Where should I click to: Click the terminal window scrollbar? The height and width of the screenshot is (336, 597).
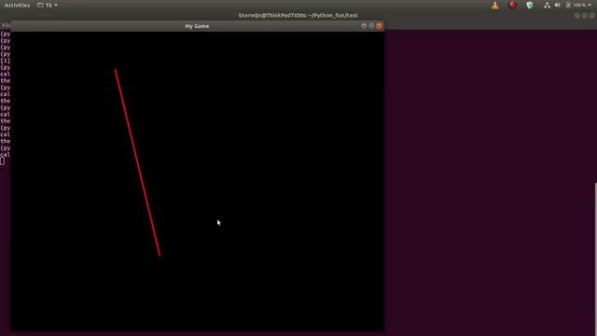click(595, 259)
